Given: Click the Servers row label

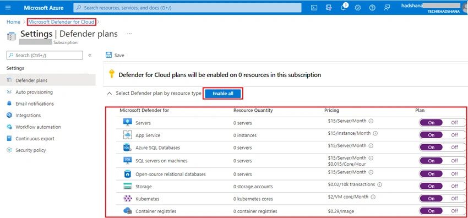Looking at the screenshot, I should 143,123.
